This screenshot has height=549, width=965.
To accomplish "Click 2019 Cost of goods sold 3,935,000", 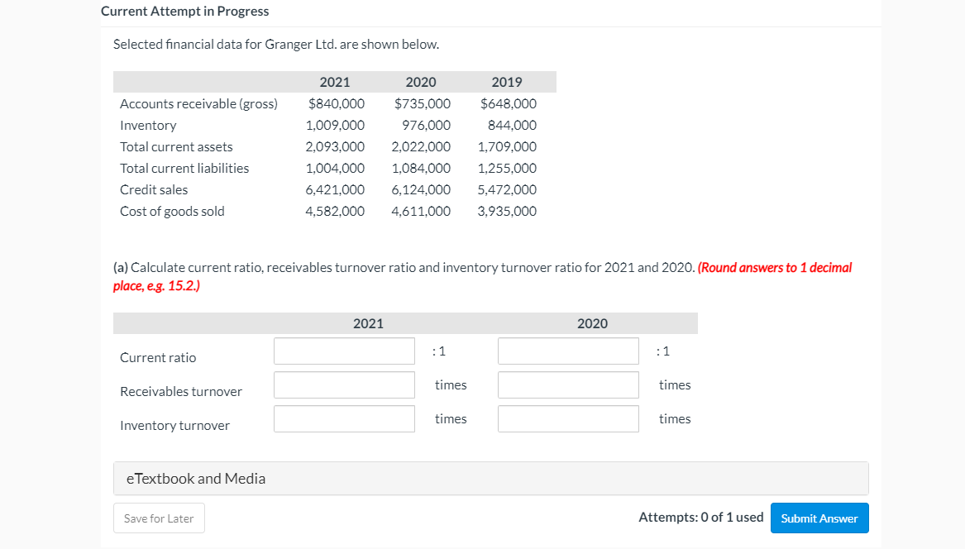I will [x=507, y=211].
